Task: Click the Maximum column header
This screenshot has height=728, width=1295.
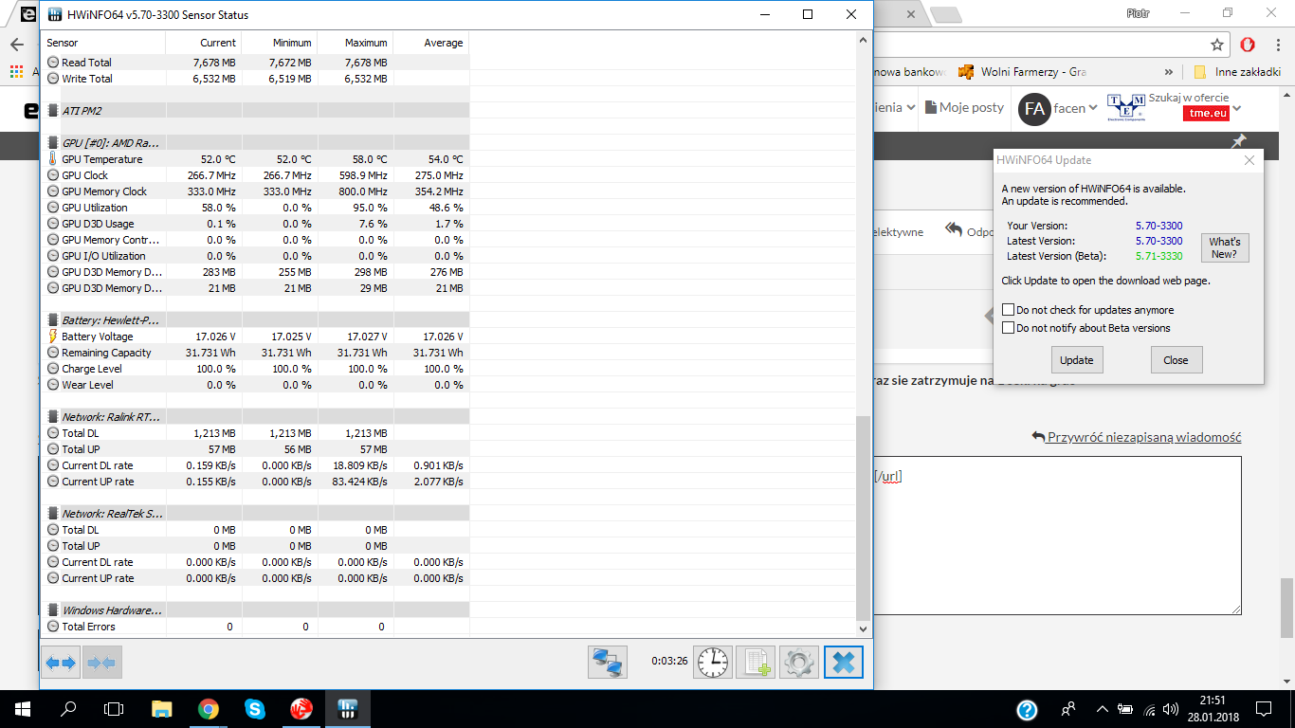Action: click(356, 43)
